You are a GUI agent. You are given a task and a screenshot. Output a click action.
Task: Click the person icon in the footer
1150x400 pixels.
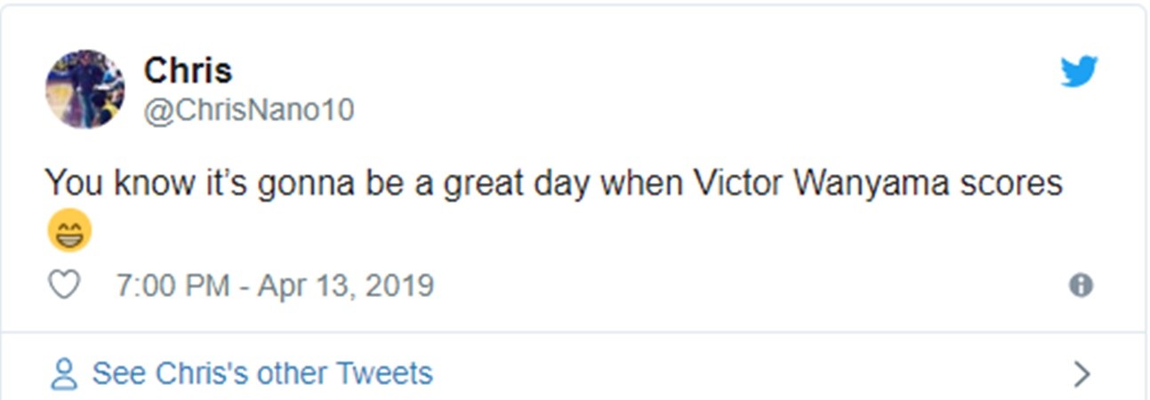tap(64, 373)
